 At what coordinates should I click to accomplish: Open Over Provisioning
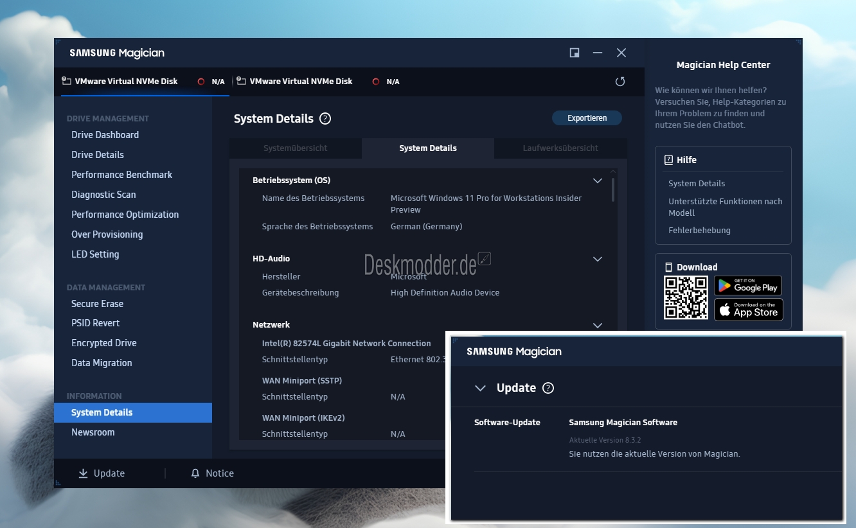point(107,234)
